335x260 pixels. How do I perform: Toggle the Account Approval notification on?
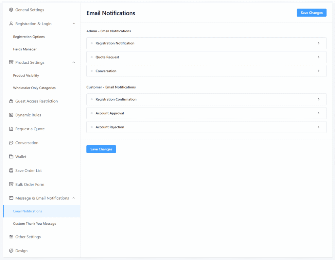click(91, 113)
